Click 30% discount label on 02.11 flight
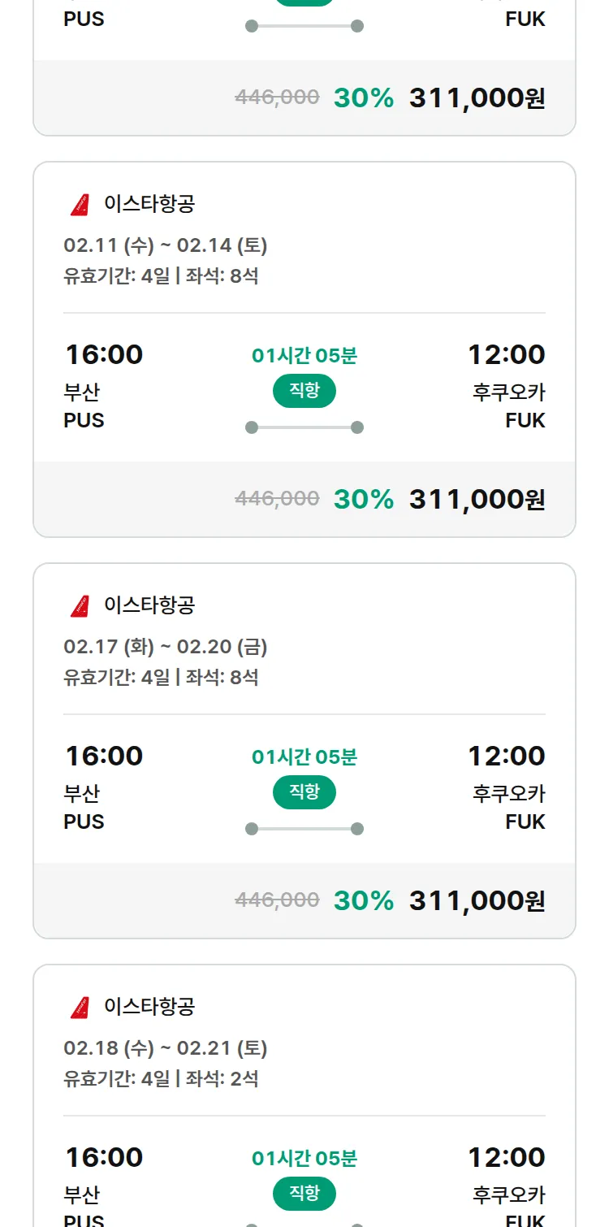609x1227 pixels. point(364,499)
